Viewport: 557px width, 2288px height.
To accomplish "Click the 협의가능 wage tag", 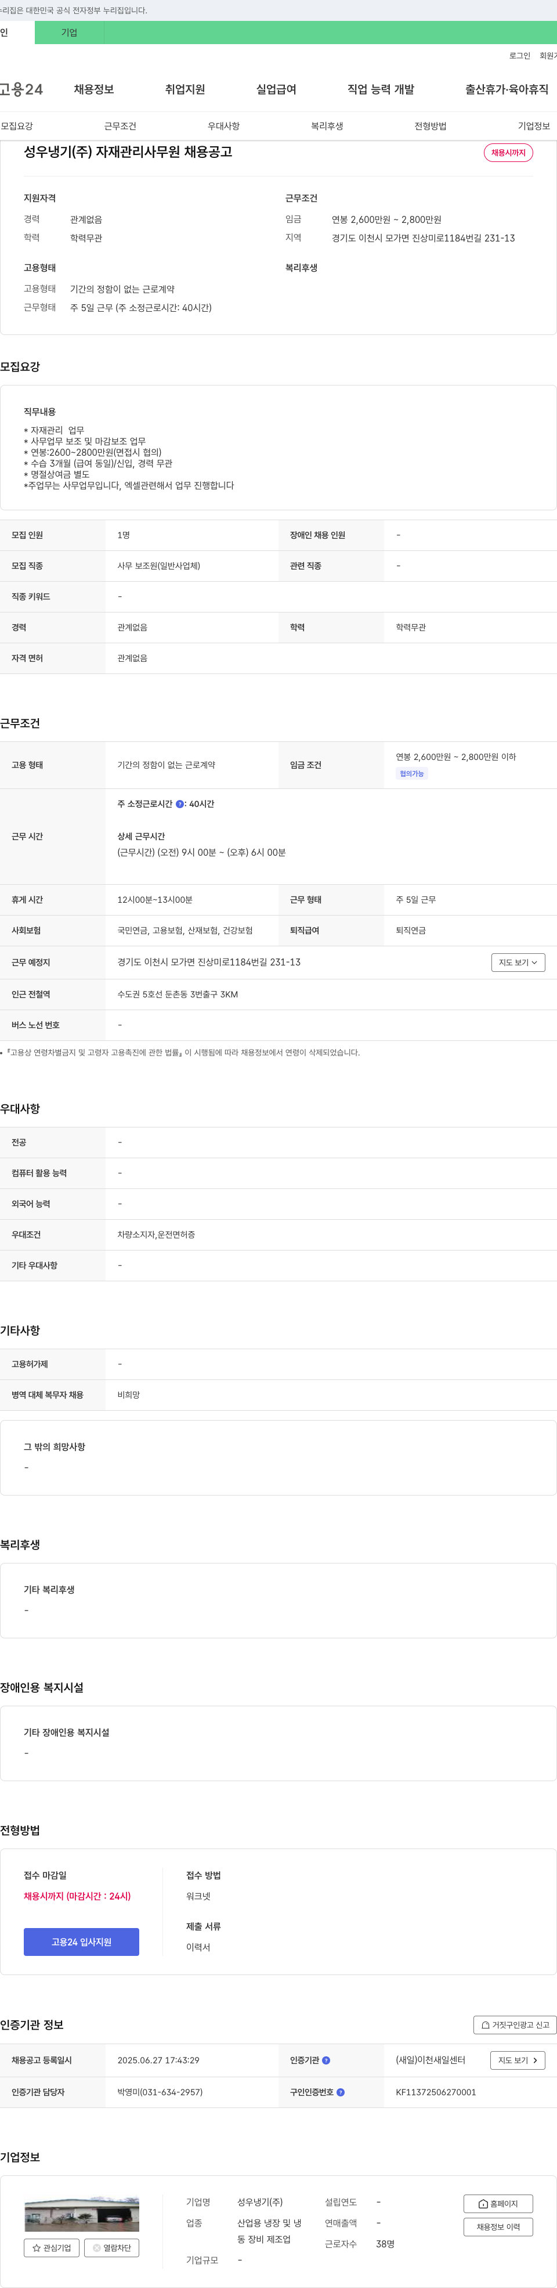I will [411, 774].
